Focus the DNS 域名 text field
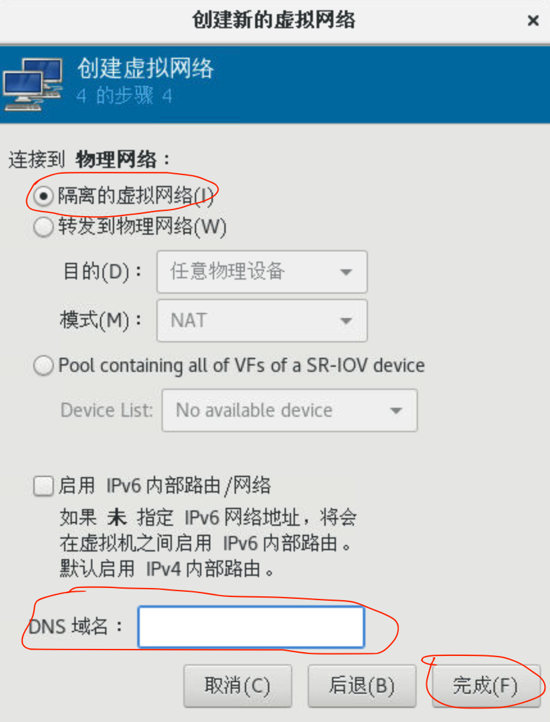The width and height of the screenshot is (550, 722). [251, 626]
